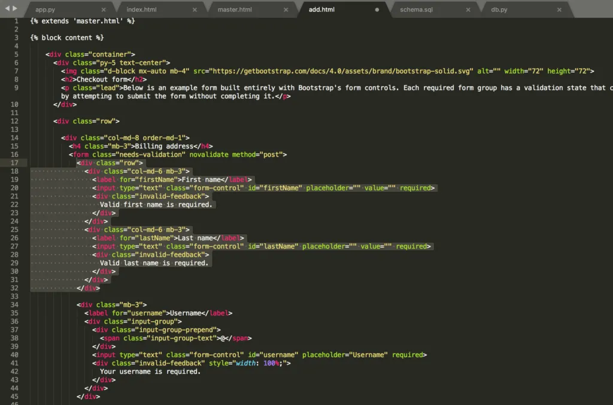
Task: Open the master.html tab
Action: [235, 10]
